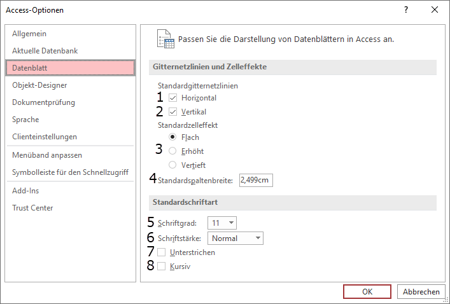Select Aktuelle Datenbank in the sidebar
The height and width of the screenshot is (304, 450).
pyautogui.click(x=70, y=51)
